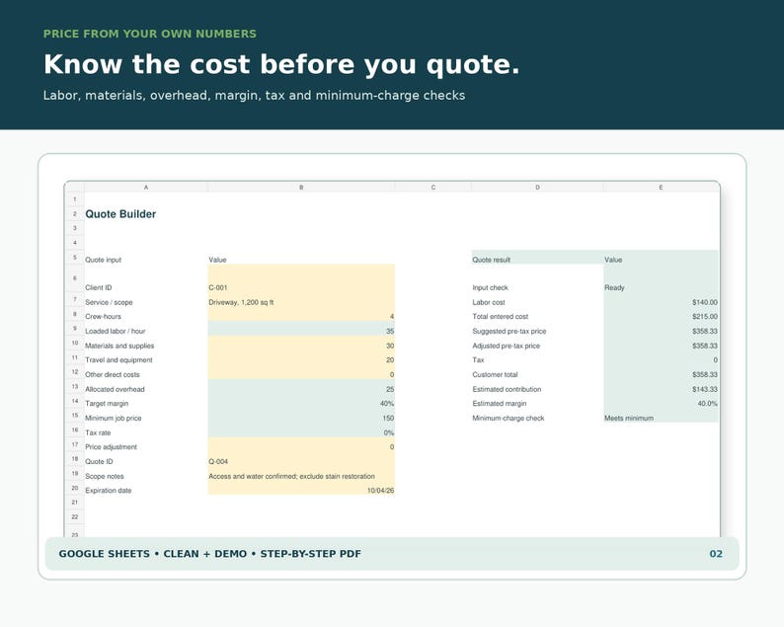Select the Price adjustment value 0
The height and width of the screenshot is (627, 784).
click(x=301, y=446)
